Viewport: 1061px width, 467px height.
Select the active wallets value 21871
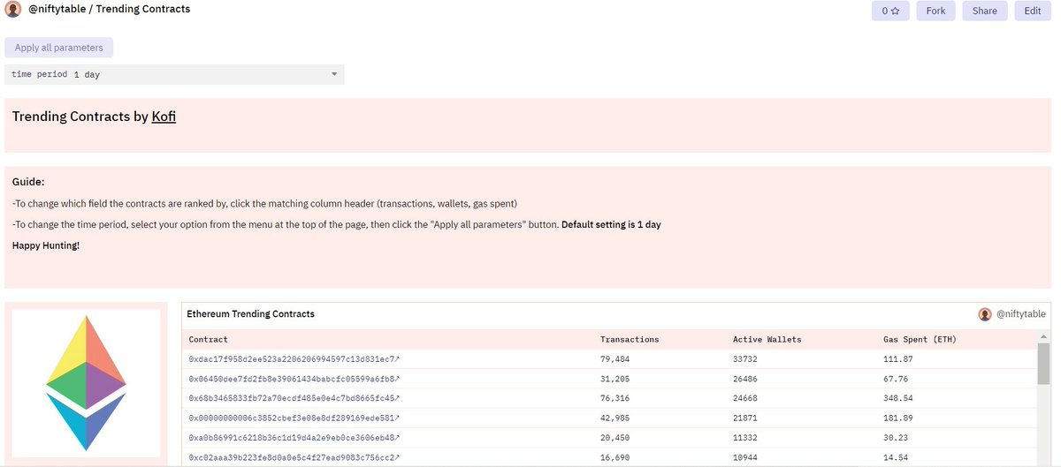click(745, 418)
